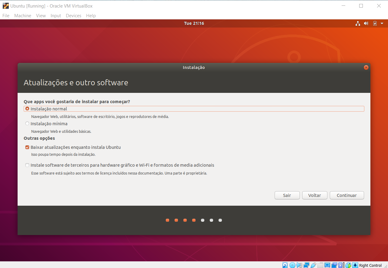The width and height of the screenshot is (388, 268).
Task: Click the Continuar button
Action: coord(347,195)
